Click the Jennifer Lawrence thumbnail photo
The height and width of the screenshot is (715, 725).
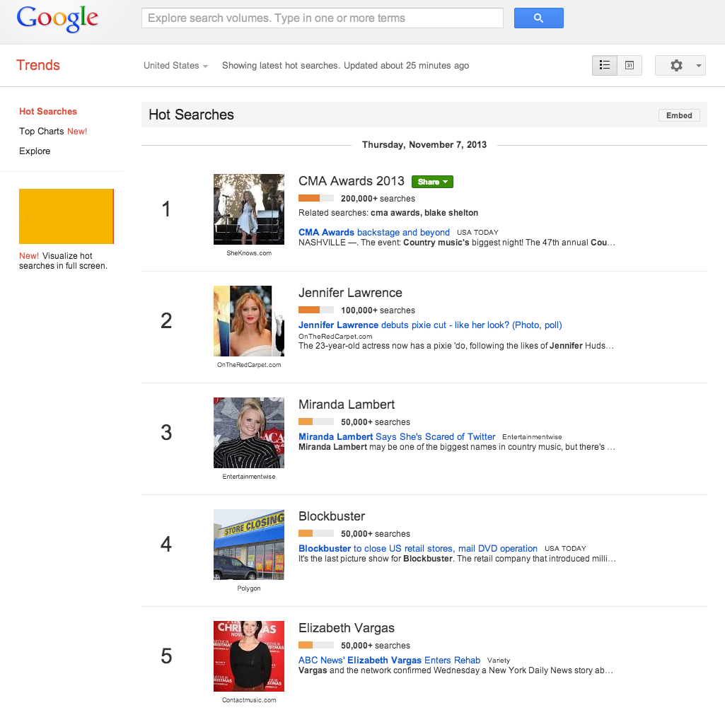[249, 321]
